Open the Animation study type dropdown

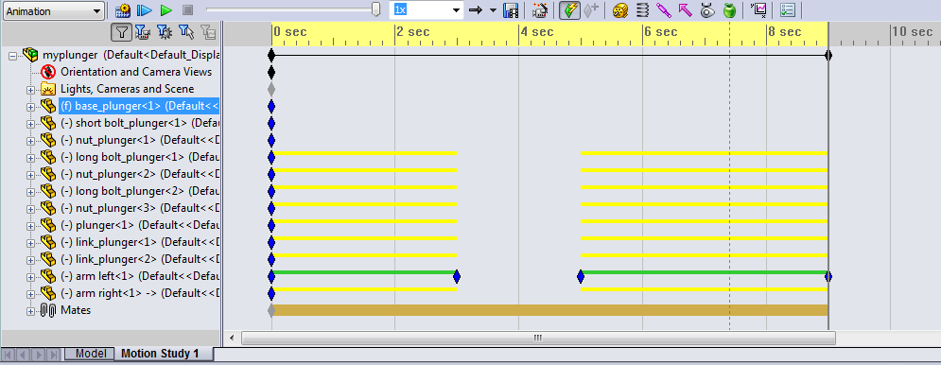(53, 10)
